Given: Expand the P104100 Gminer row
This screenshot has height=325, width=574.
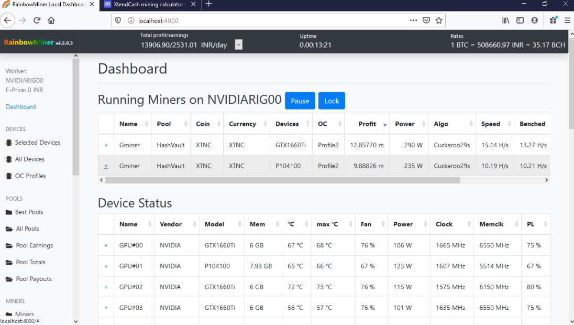Looking at the screenshot, I should pos(106,166).
